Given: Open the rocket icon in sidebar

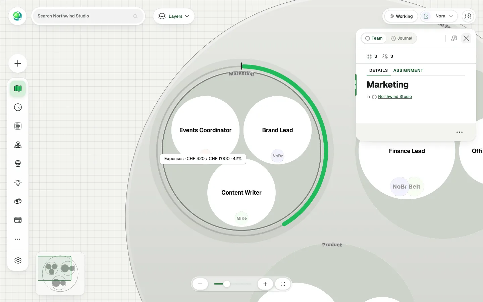Looking at the screenshot, I should [x=18, y=145].
